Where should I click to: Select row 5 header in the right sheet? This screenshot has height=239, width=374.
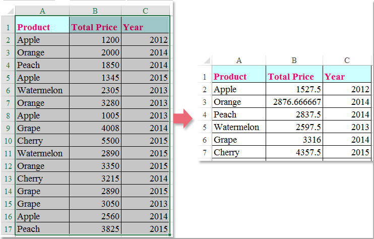pyautogui.click(x=205, y=127)
